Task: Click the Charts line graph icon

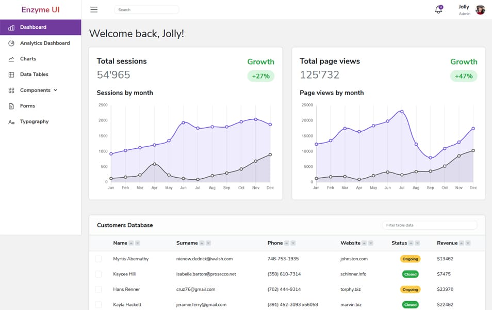Action: 11,59
